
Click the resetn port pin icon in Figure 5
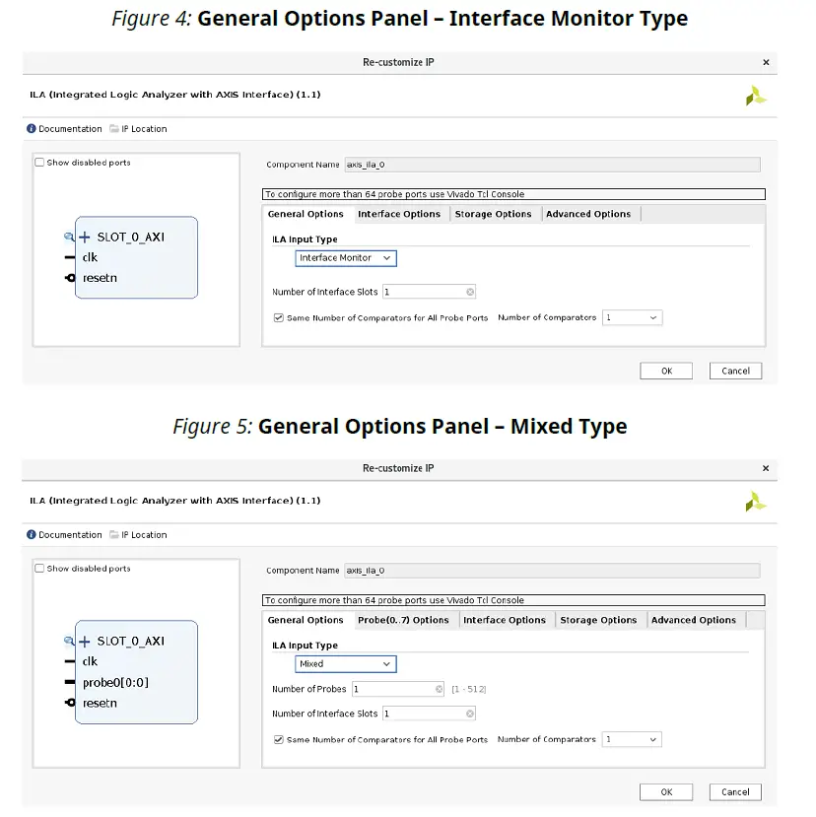coord(69,703)
